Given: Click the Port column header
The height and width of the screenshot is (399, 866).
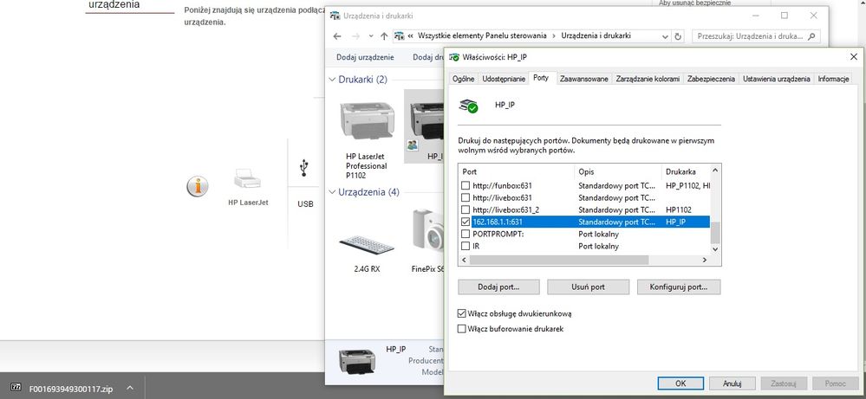Looking at the screenshot, I should (517, 172).
